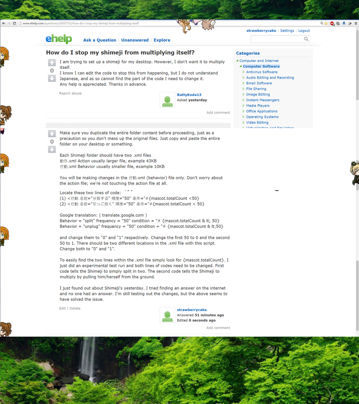The image size is (359, 404).
Task: Collapse the Computer and Internet category arrow
Action: point(237,61)
